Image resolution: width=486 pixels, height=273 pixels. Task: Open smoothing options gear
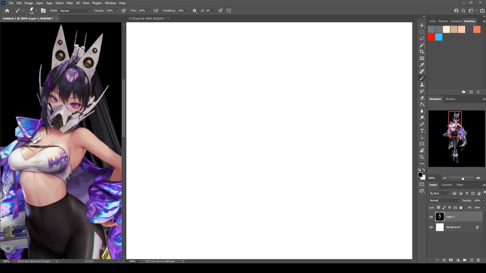click(x=194, y=11)
